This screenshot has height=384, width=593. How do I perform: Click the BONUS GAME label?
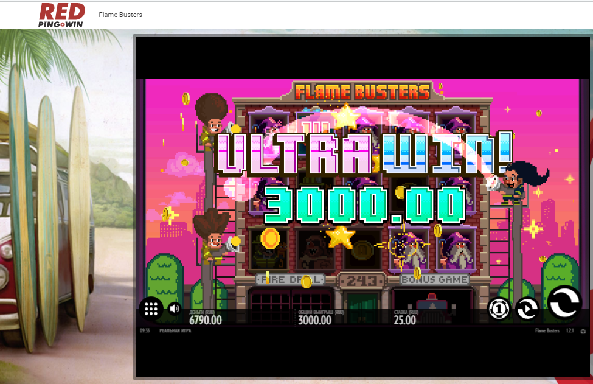pos(434,279)
